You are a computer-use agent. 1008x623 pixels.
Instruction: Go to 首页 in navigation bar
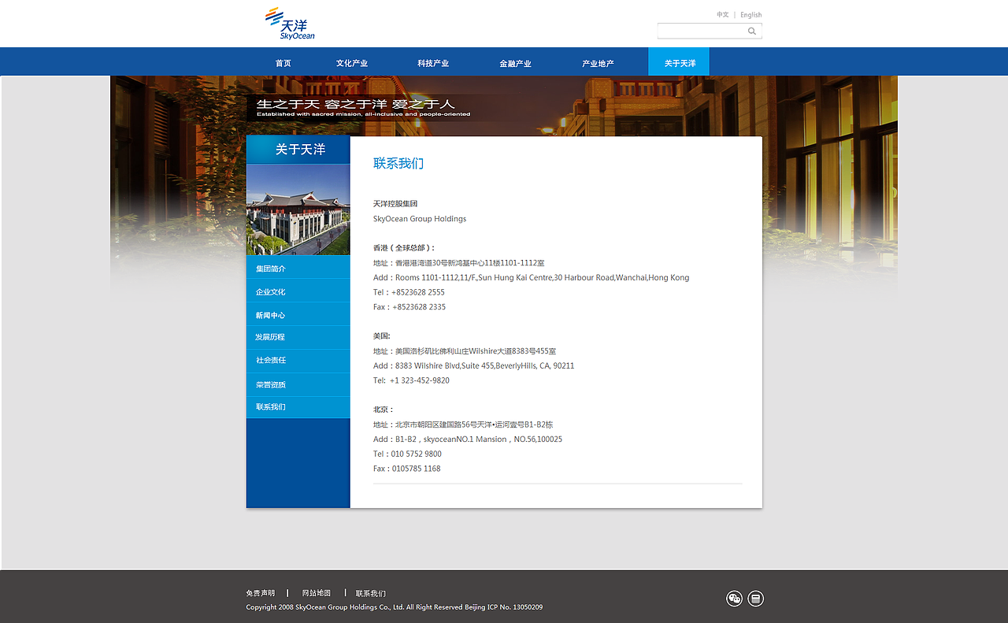click(283, 63)
